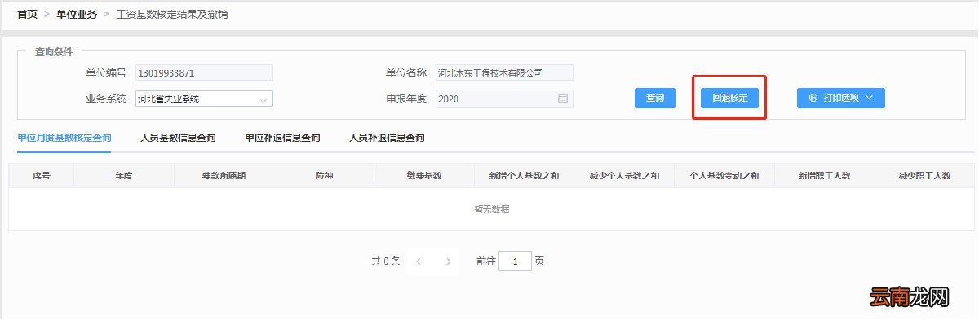The image size is (979, 320).
Task: Click the 回退核定 button
Action: click(x=729, y=98)
